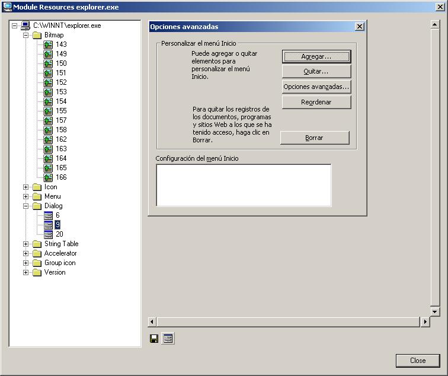
Task: Close the Opciones avanzadas dialog preview
Action: 359,27
